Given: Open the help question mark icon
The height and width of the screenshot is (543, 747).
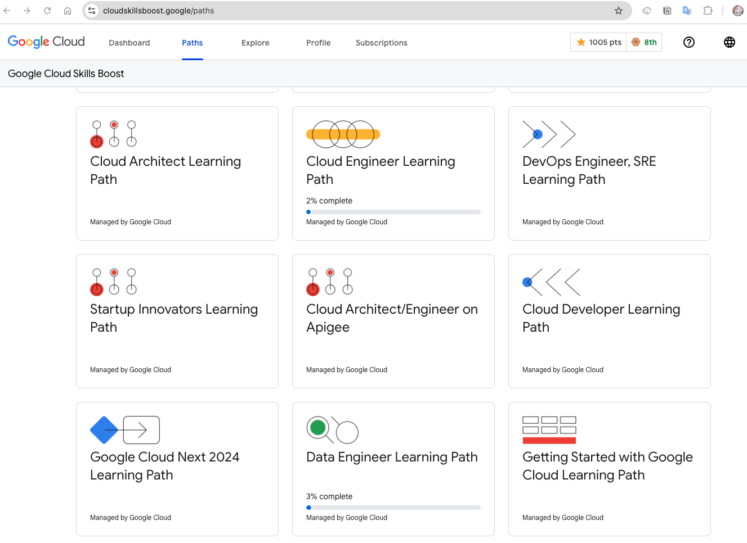Looking at the screenshot, I should (x=688, y=42).
